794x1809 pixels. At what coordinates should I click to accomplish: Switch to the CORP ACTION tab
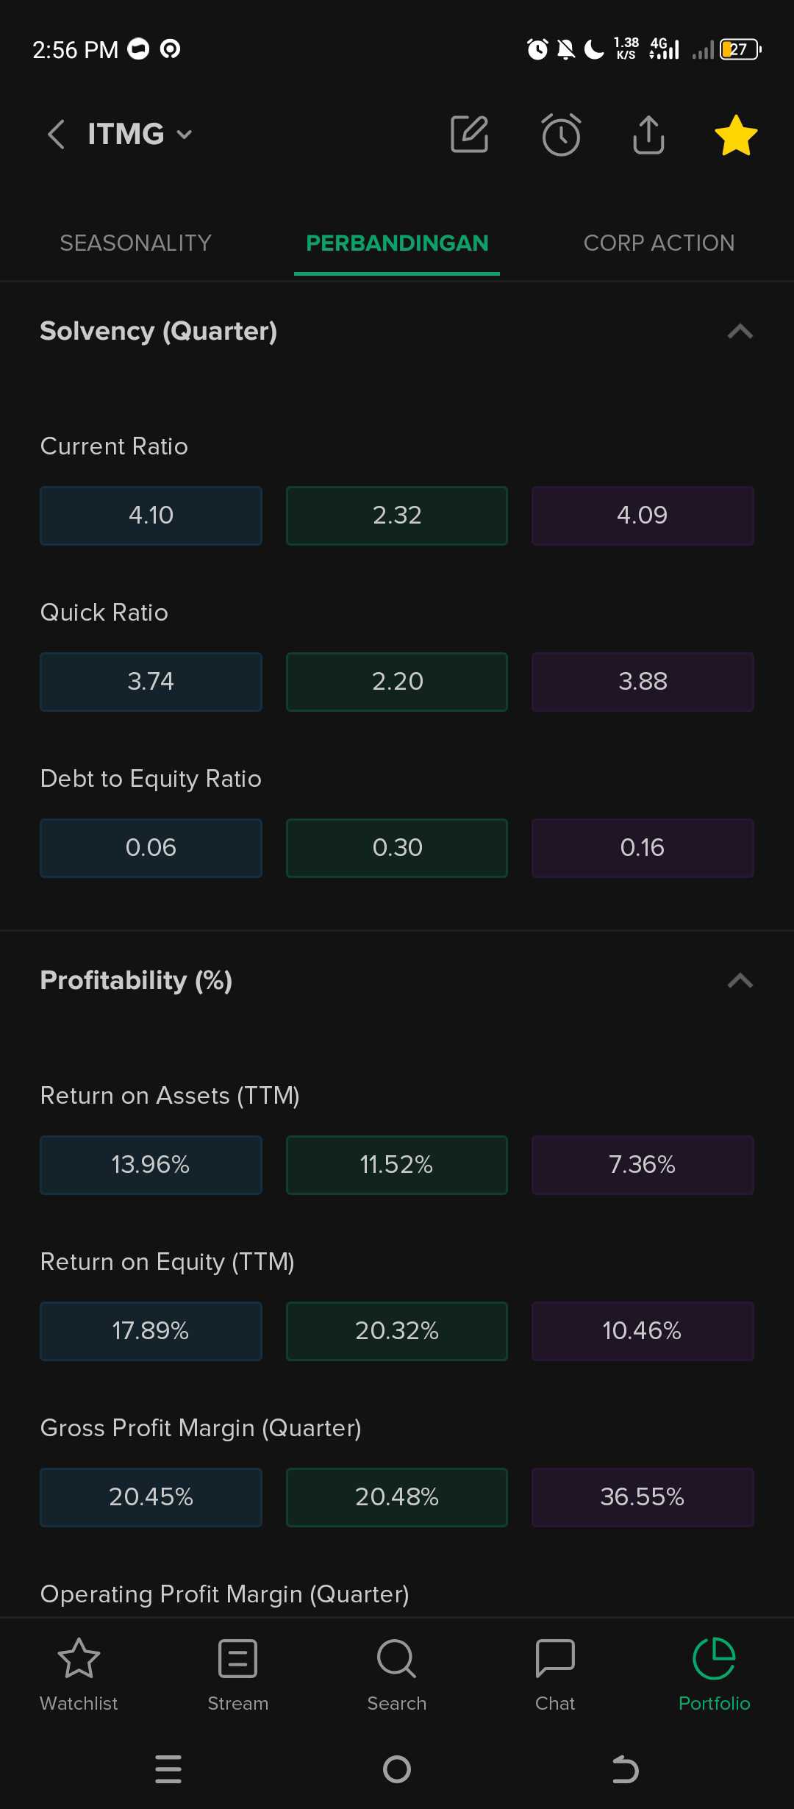click(x=659, y=243)
